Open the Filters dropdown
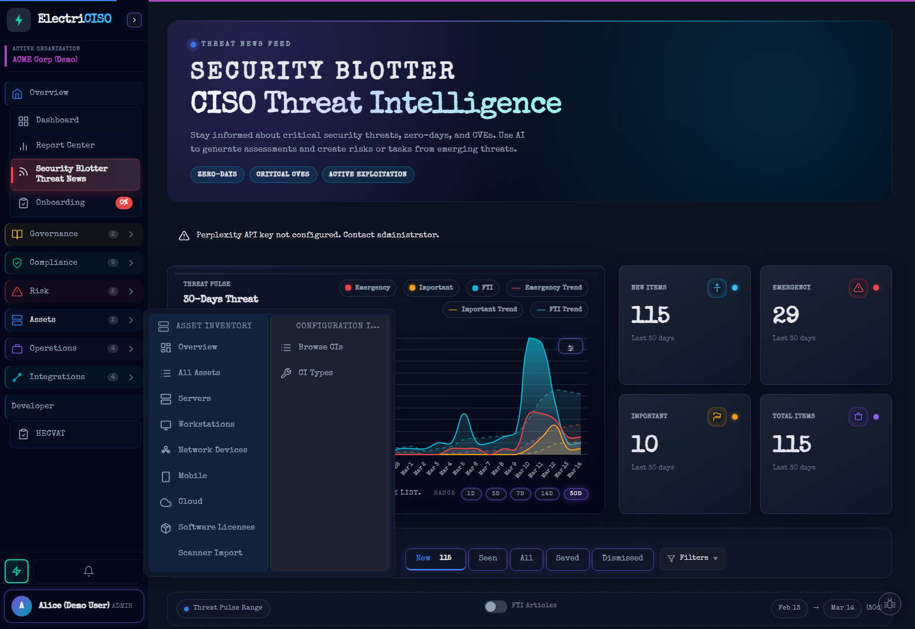Image resolution: width=915 pixels, height=629 pixels. (x=692, y=558)
